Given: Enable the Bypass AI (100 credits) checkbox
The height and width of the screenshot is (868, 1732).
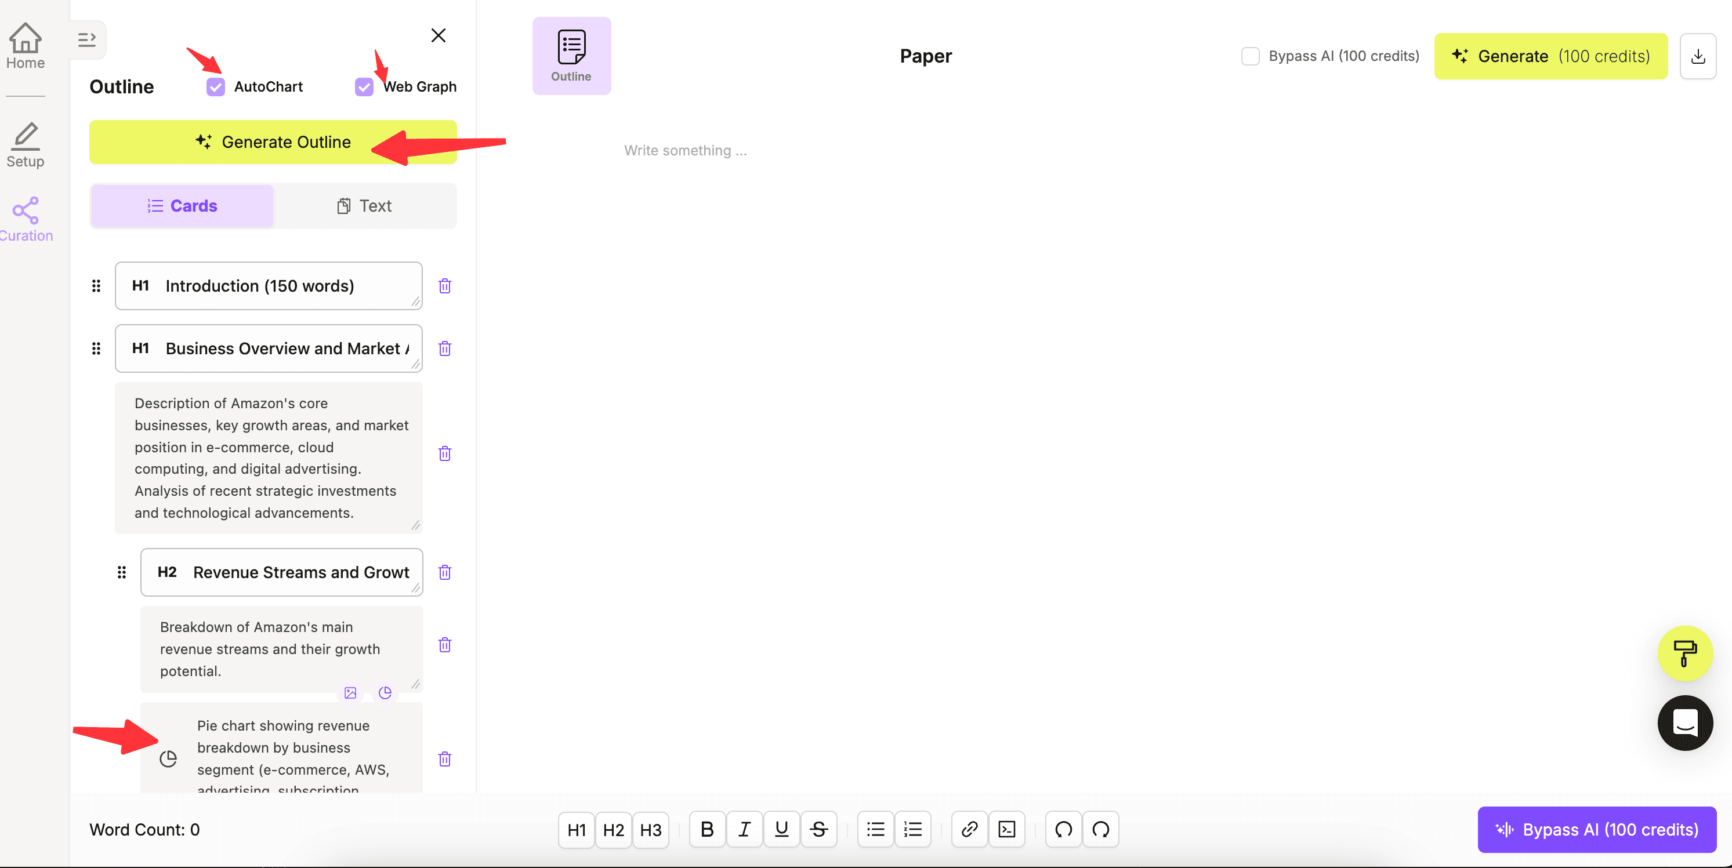Looking at the screenshot, I should pos(1250,56).
